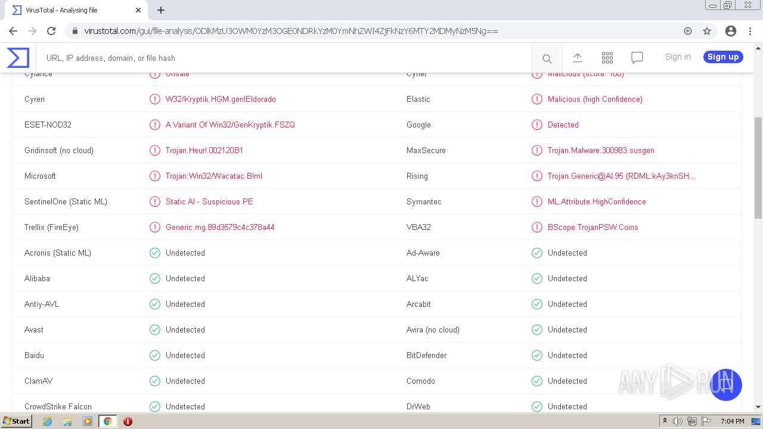Open Internet Explorer from the taskbar
This screenshot has width=763, height=429.
[x=47, y=421]
